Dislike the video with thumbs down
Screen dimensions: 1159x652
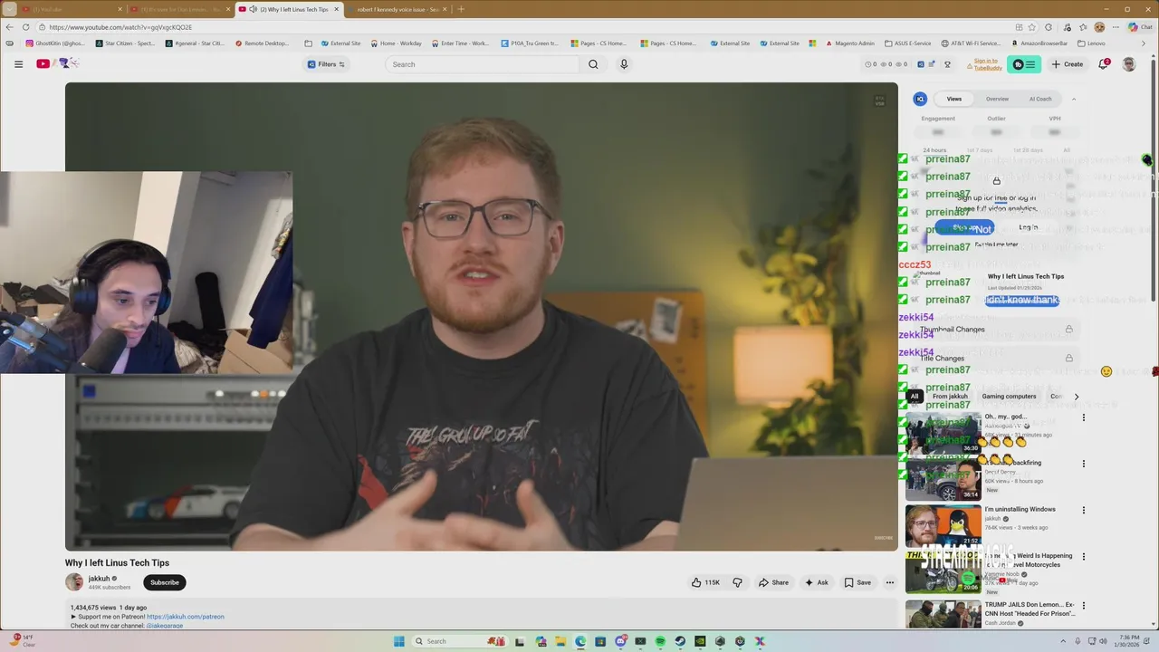[737, 582]
